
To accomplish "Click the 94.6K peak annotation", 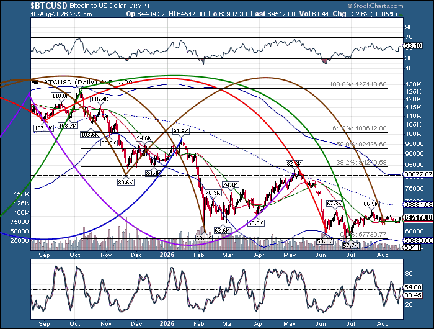I will pos(144,138).
